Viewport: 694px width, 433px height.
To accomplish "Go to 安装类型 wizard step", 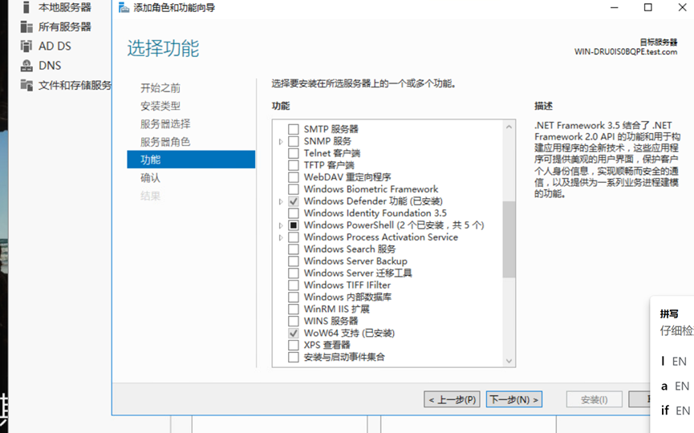I will click(160, 106).
